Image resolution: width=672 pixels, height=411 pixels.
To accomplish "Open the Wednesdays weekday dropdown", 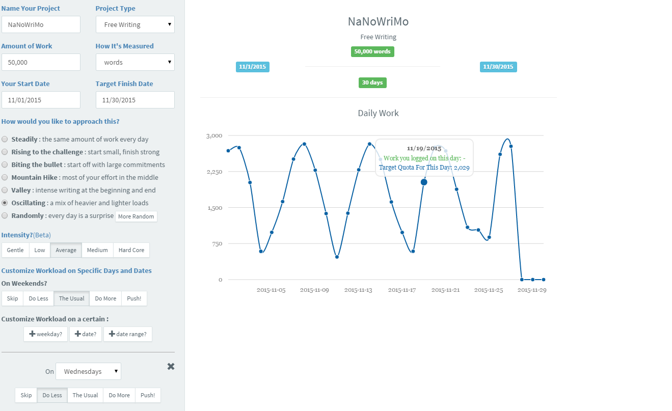I will click(88, 371).
